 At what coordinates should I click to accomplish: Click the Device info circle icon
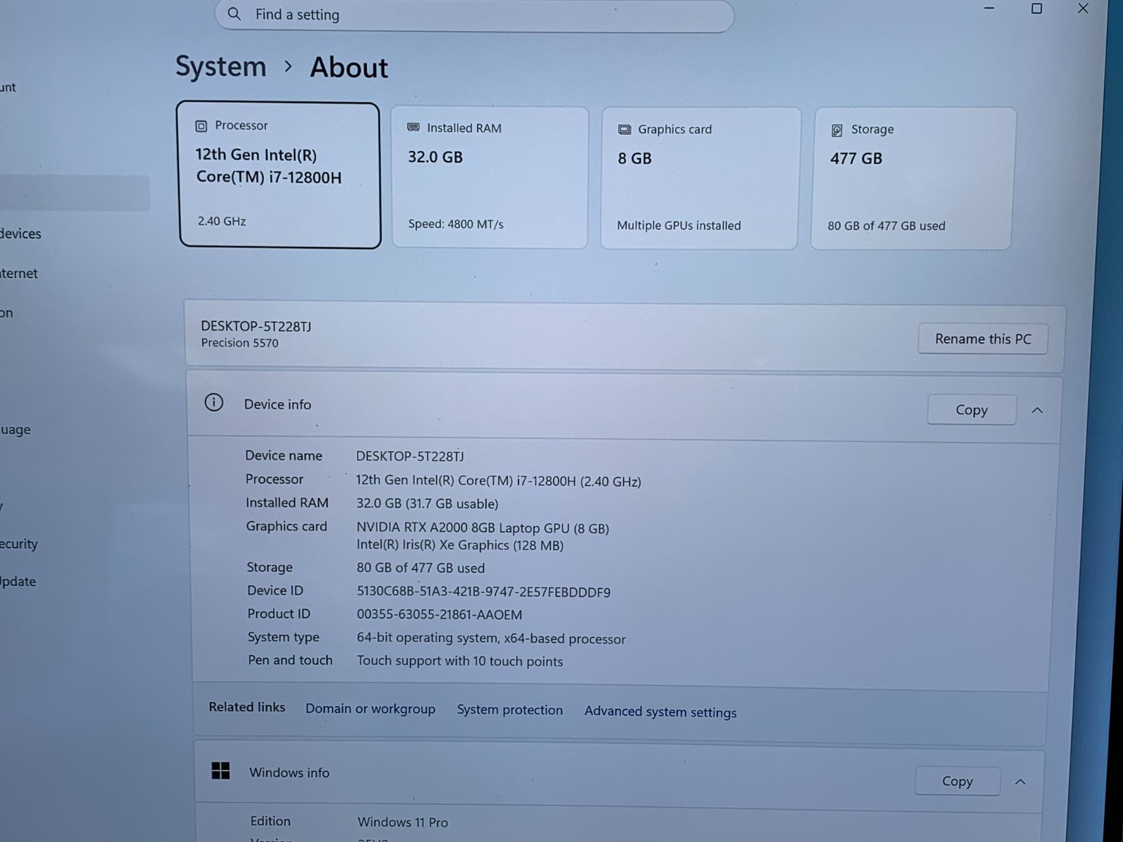tap(214, 402)
